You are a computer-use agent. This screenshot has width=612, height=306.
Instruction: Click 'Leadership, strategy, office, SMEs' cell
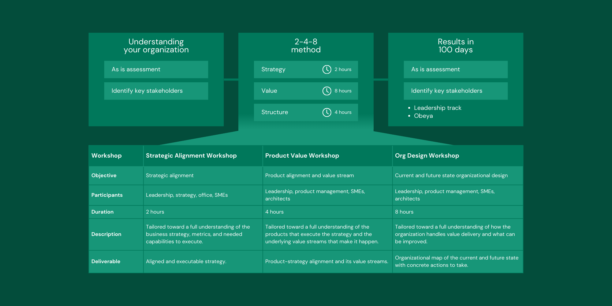click(x=203, y=195)
